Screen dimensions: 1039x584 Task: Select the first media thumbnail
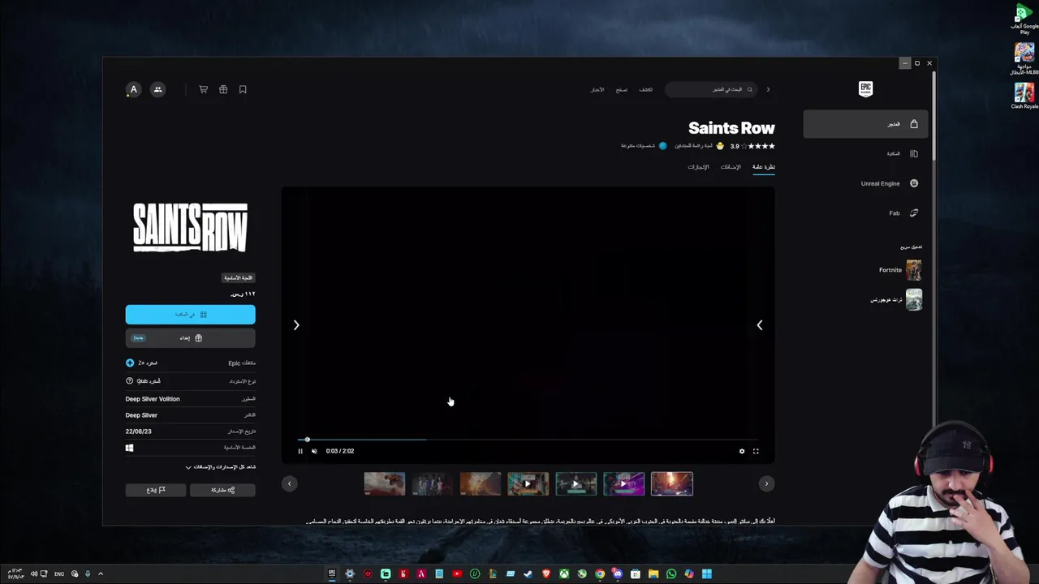click(x=385, y=484)
